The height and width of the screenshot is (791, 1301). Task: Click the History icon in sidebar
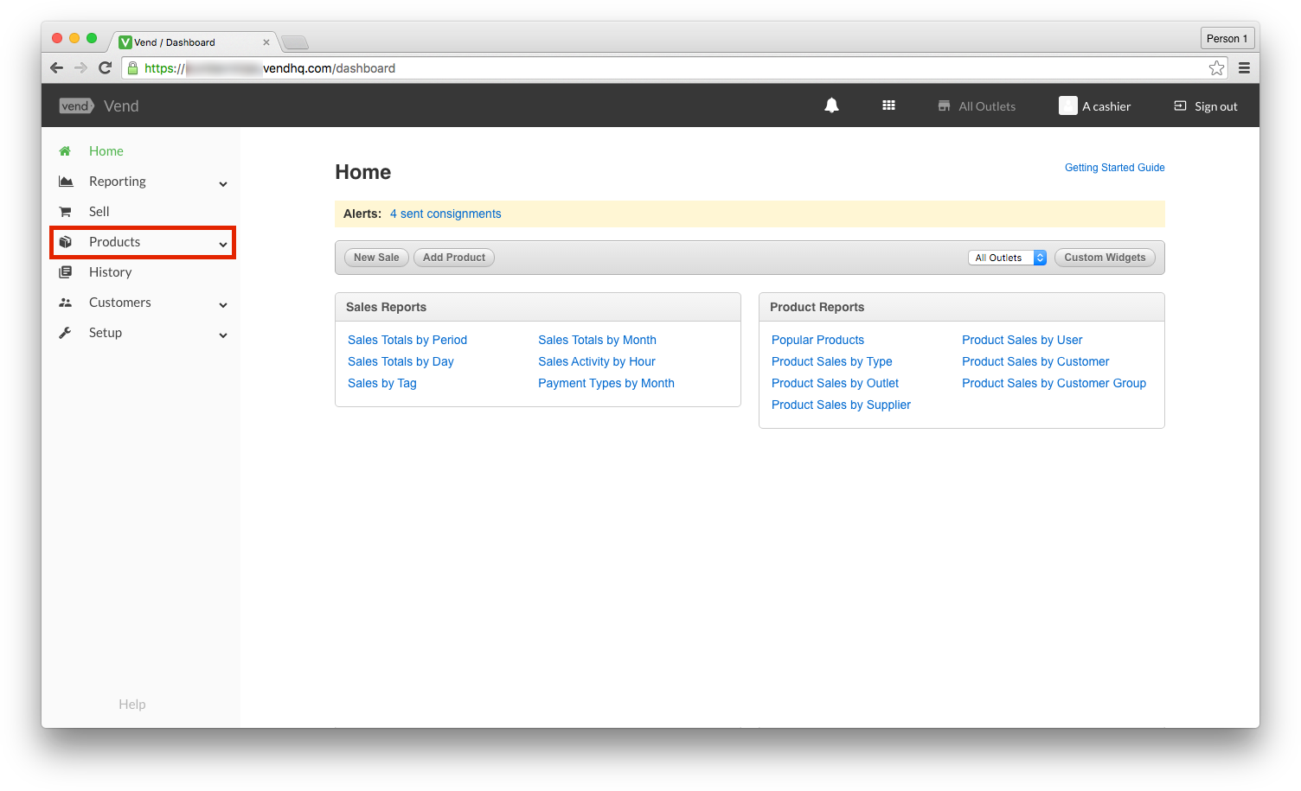click(65, 272)
